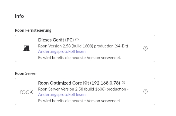Click info icon beside Roon Optimized Core Kit IP
Image resolution: width=176 pixels, height=116 pixels.
click(123, 83)
